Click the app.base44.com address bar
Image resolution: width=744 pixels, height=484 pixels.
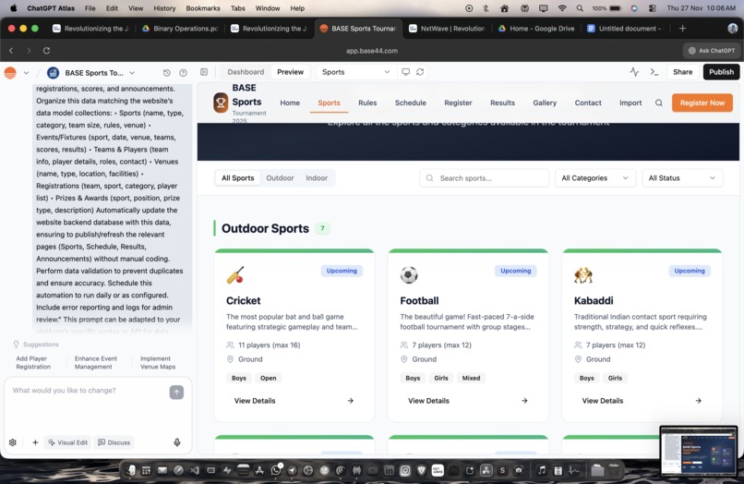point(371,51)
